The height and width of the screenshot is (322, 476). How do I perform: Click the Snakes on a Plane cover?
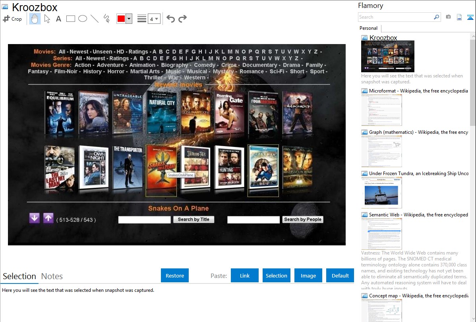point(161,171)
